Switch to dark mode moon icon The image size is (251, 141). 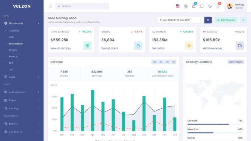coord(210,6)
